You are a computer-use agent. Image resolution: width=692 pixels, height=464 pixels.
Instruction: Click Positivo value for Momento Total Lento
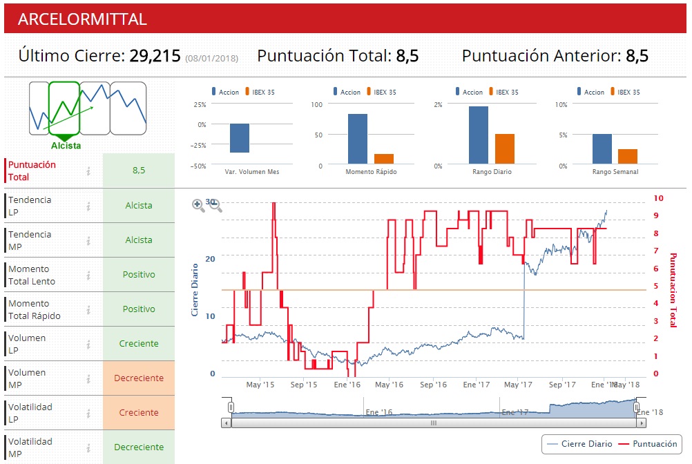139,274
